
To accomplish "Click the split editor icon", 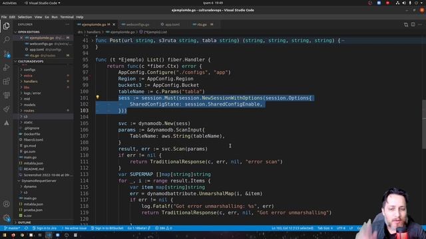I will [413, 25].
